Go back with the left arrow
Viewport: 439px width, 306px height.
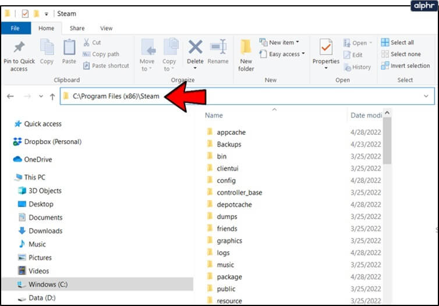(10, 97)
